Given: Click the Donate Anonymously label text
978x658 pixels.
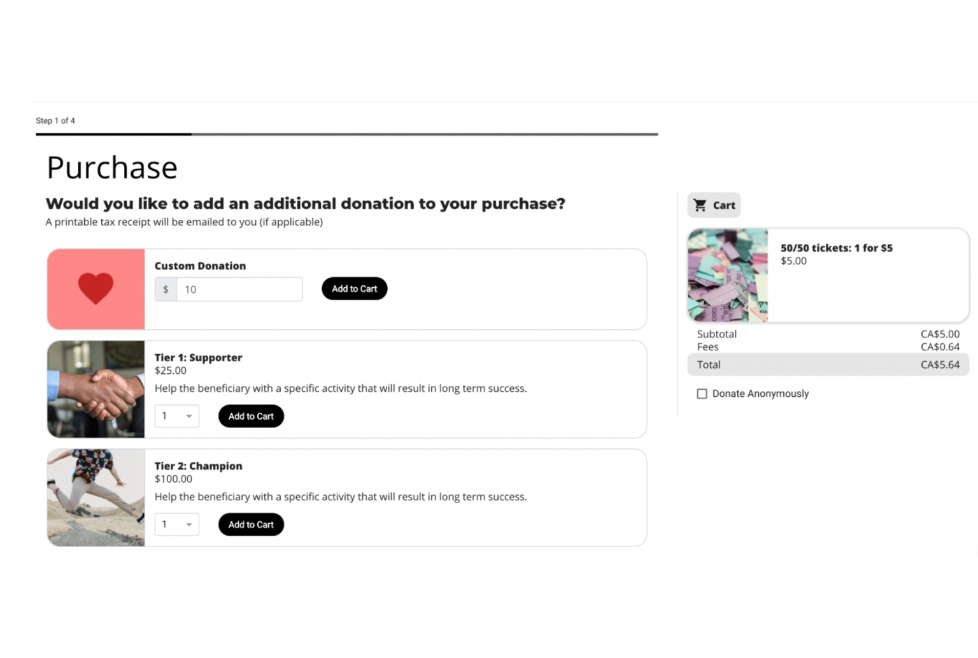Looking at the screenshot, I should [x=760, y=394].
